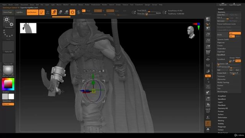Toggle the orange Smt smoothing button

pos(235,33)
